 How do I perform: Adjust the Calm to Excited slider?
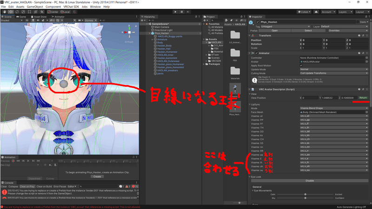[x=305, y=194]
